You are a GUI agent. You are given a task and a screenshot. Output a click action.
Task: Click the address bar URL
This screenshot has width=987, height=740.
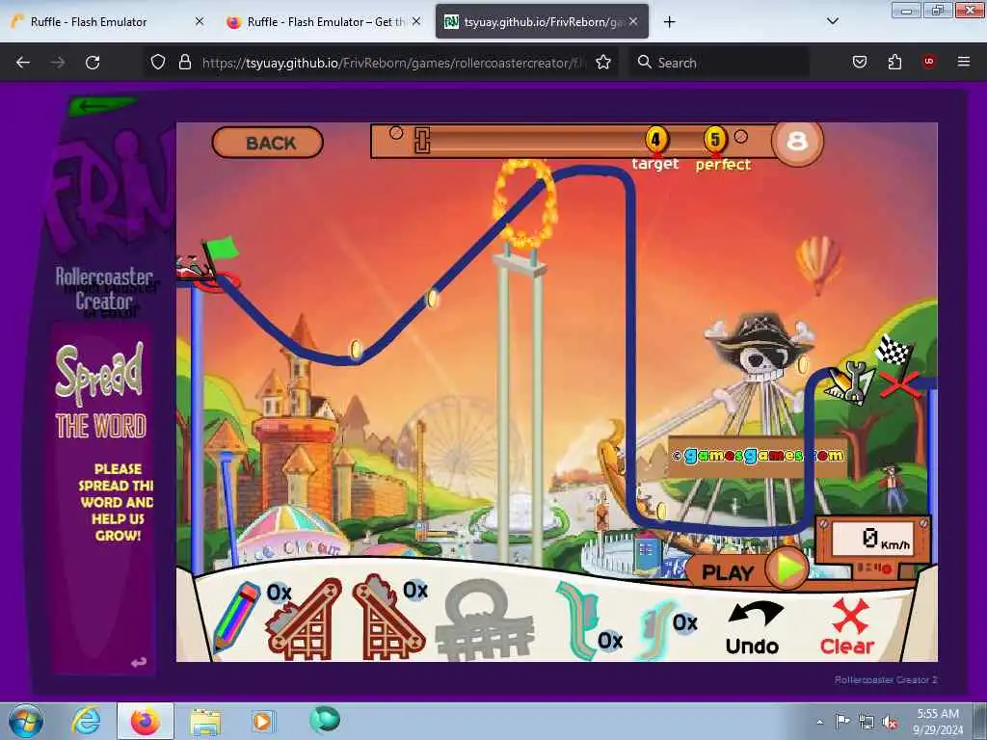click(x=394, y=63)
